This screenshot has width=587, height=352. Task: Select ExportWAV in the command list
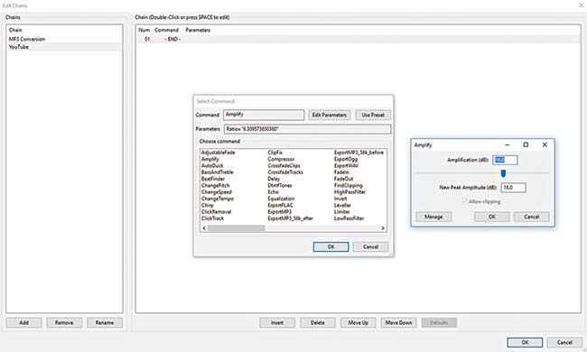tap(346, 165)
